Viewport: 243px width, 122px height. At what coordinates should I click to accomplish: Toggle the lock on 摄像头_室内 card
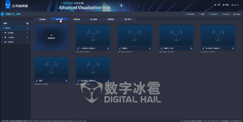[191, 48]
